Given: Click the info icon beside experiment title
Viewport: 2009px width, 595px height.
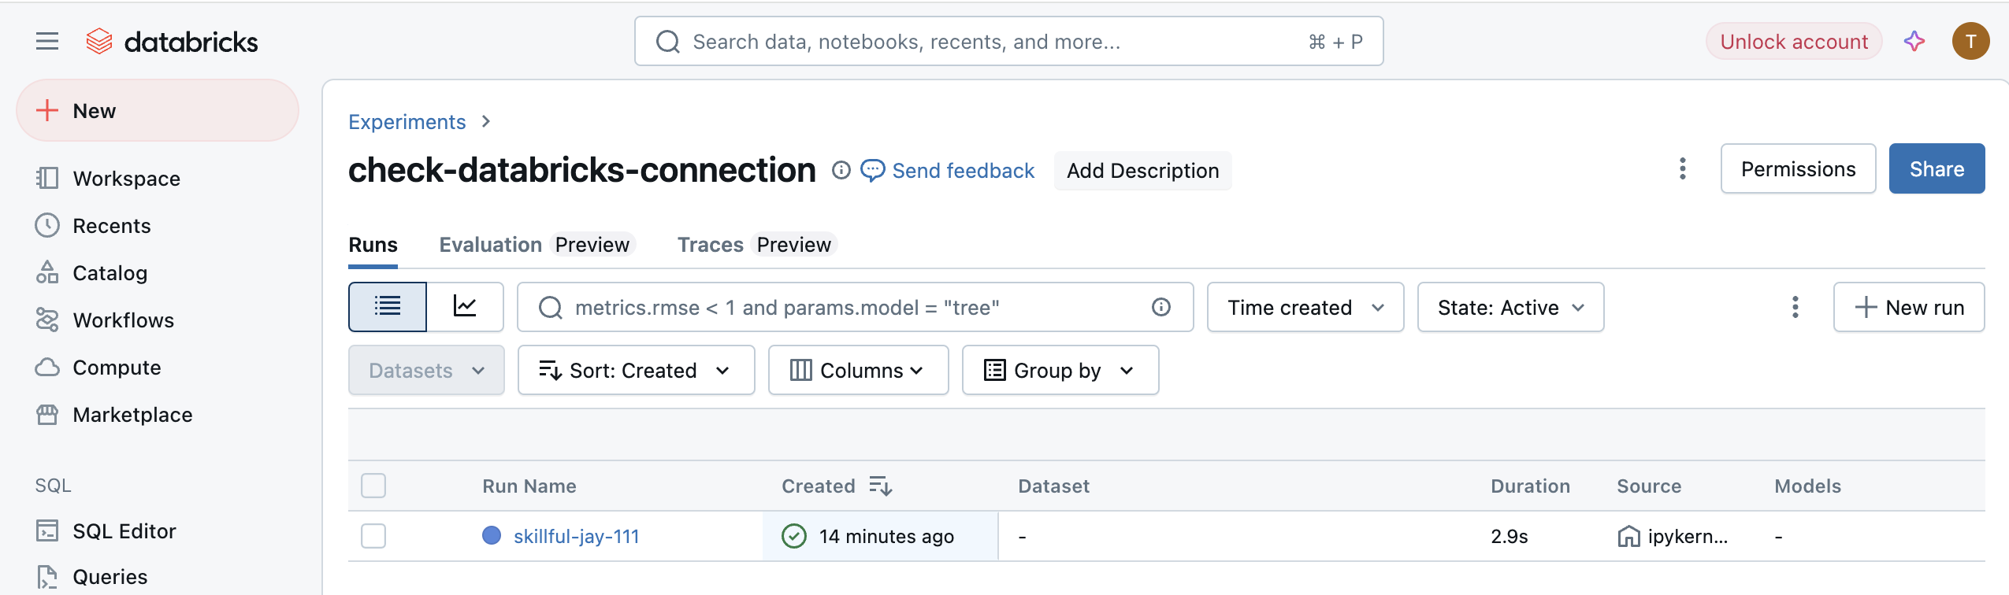Looking at the screenshot, I should click(841, 170).
